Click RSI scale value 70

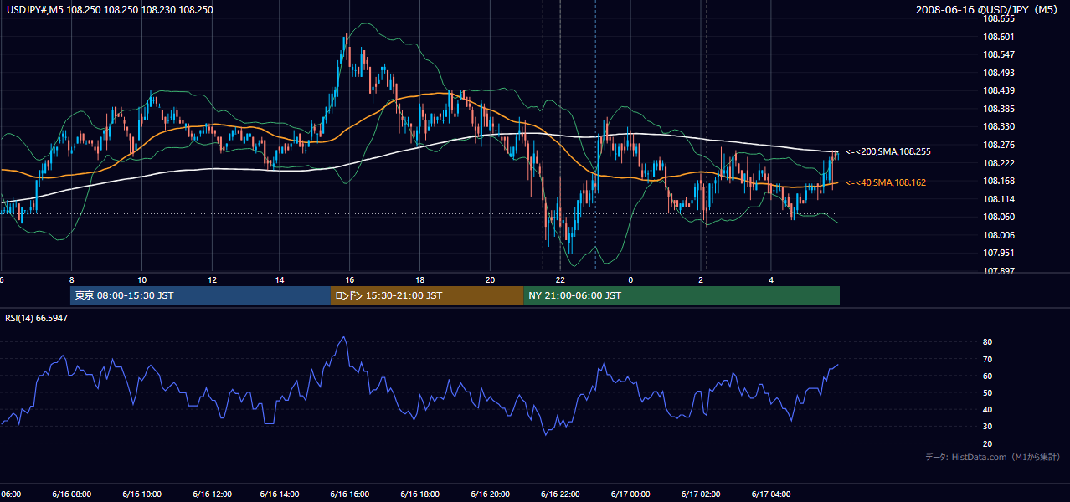(x=987, y=360)
